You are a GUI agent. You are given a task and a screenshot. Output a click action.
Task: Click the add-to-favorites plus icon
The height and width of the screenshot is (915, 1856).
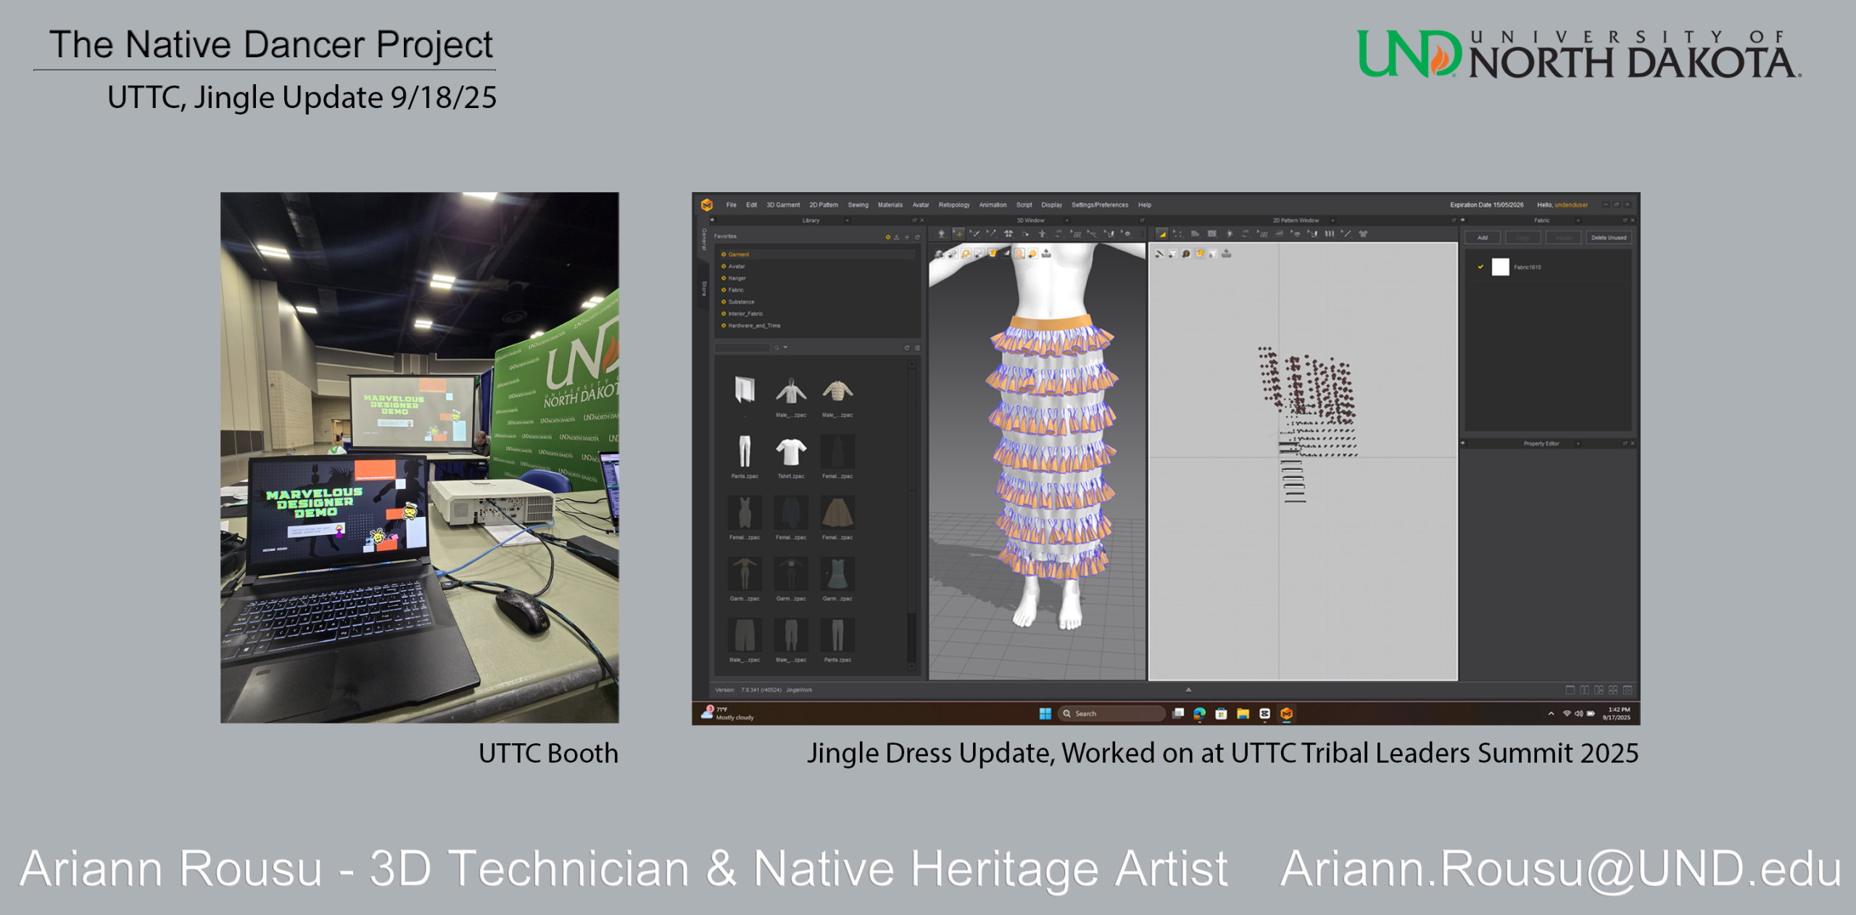click(x=906, y=237)
